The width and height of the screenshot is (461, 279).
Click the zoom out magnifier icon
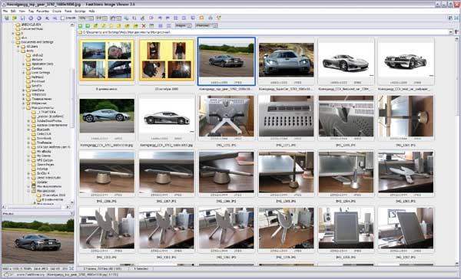pos(55,18)
